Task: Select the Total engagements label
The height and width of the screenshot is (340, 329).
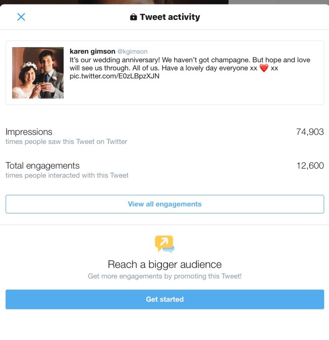Action: (x=42, y=165)
